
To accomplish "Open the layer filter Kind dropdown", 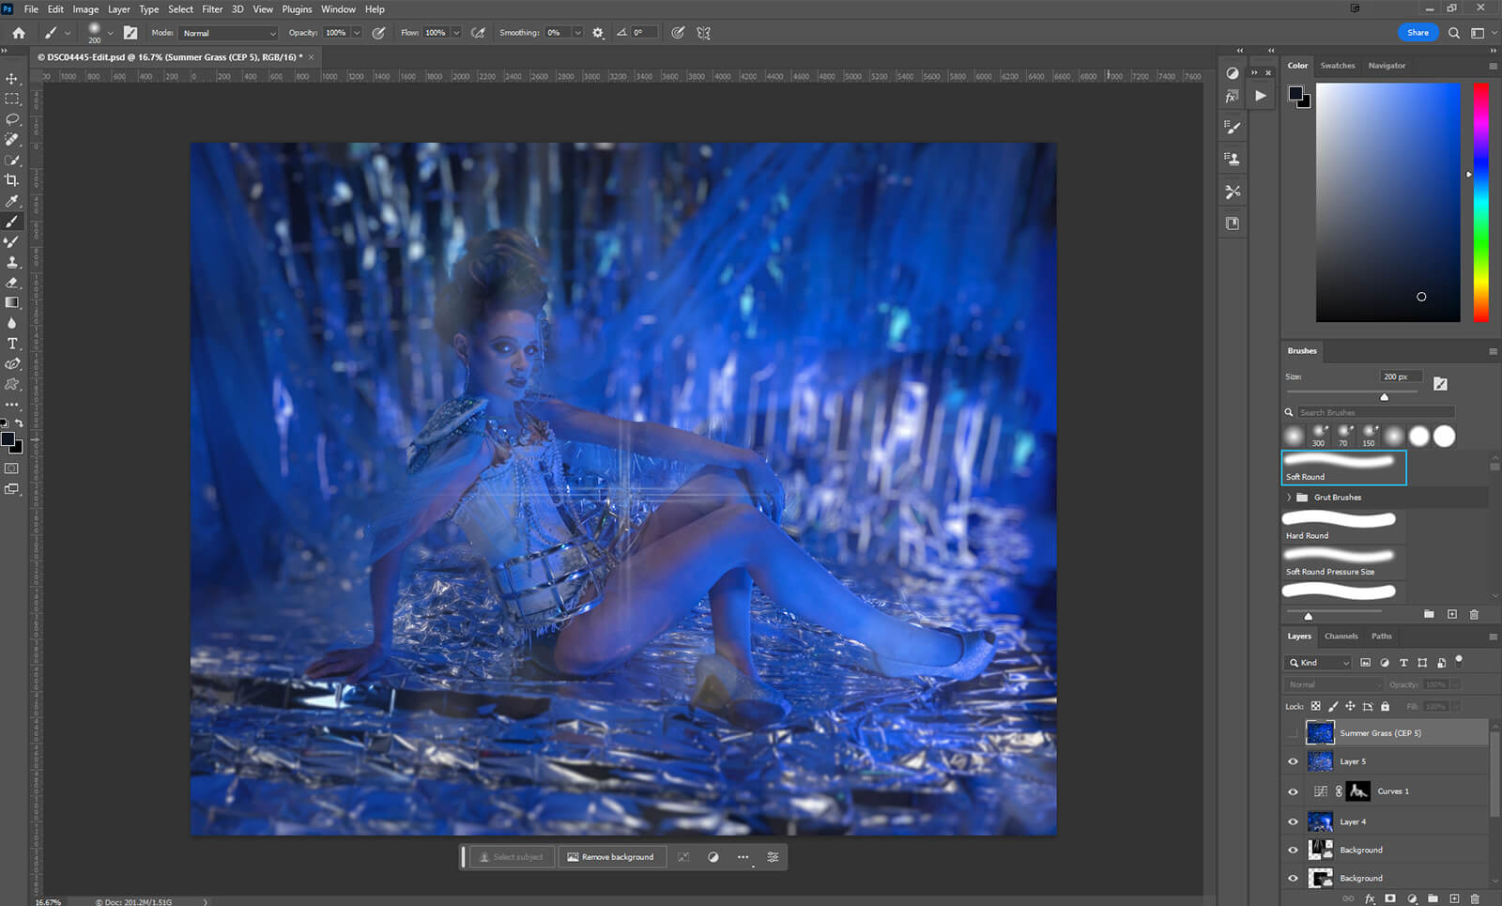I will [x=1319, y=663].
